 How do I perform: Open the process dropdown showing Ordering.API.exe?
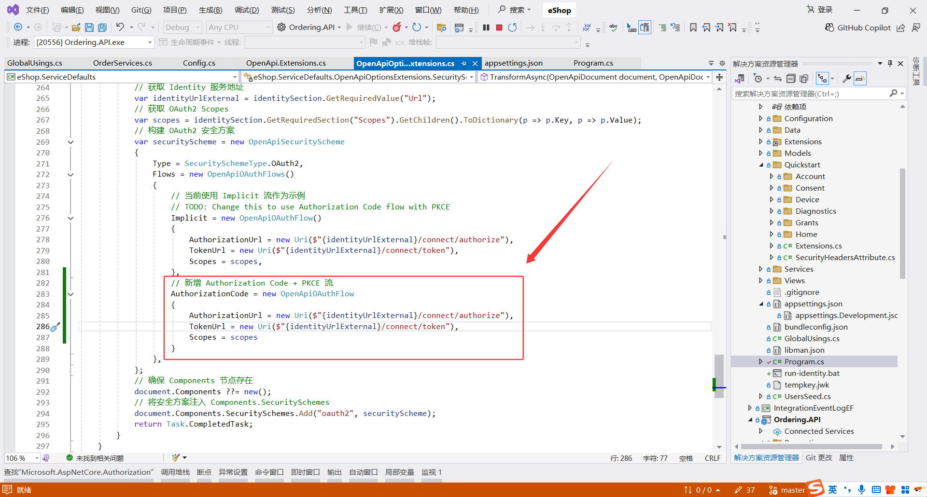point(94,42)
